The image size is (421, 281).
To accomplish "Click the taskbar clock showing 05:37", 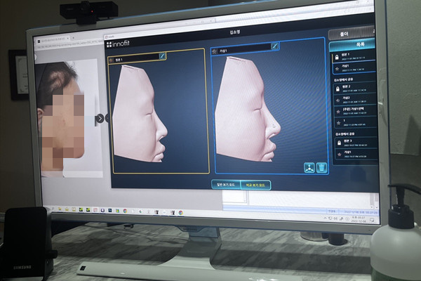I will (359, 219).
